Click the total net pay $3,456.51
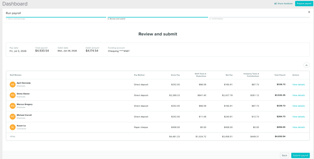 [227, 137]
